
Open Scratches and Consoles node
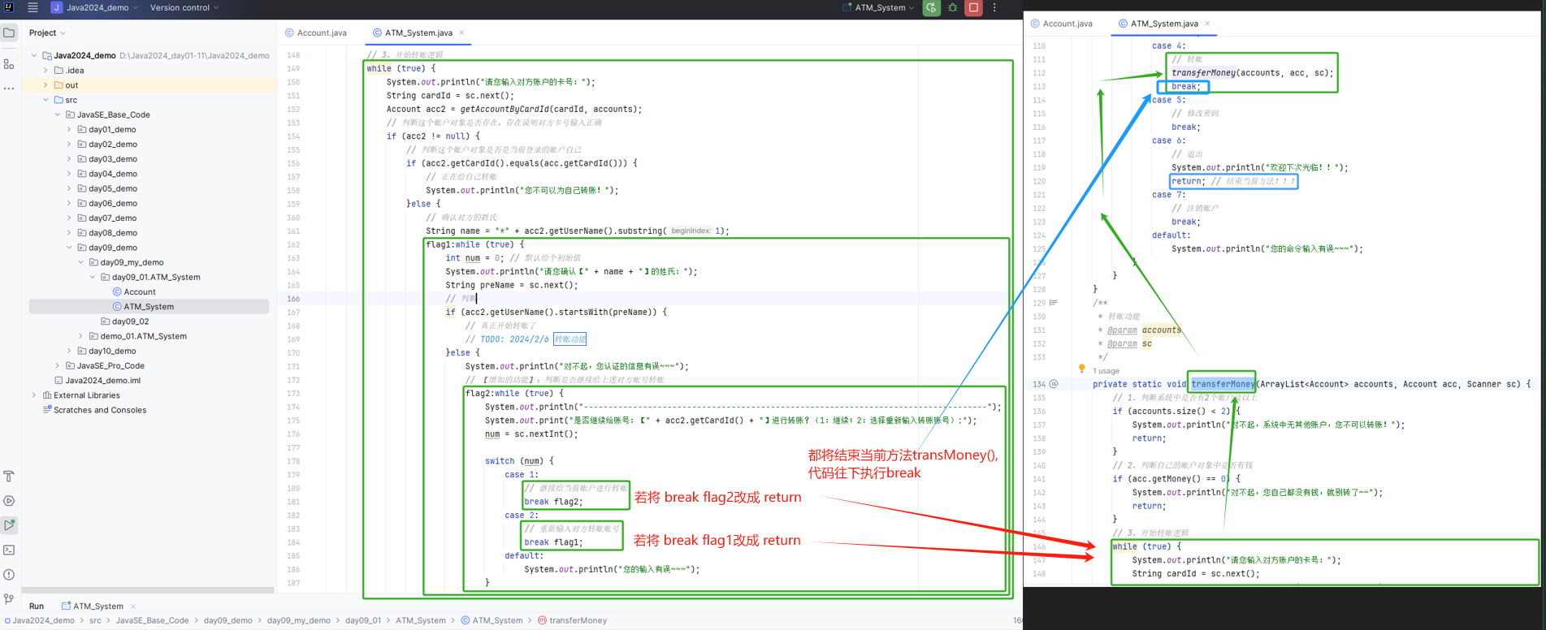(100, 410)
